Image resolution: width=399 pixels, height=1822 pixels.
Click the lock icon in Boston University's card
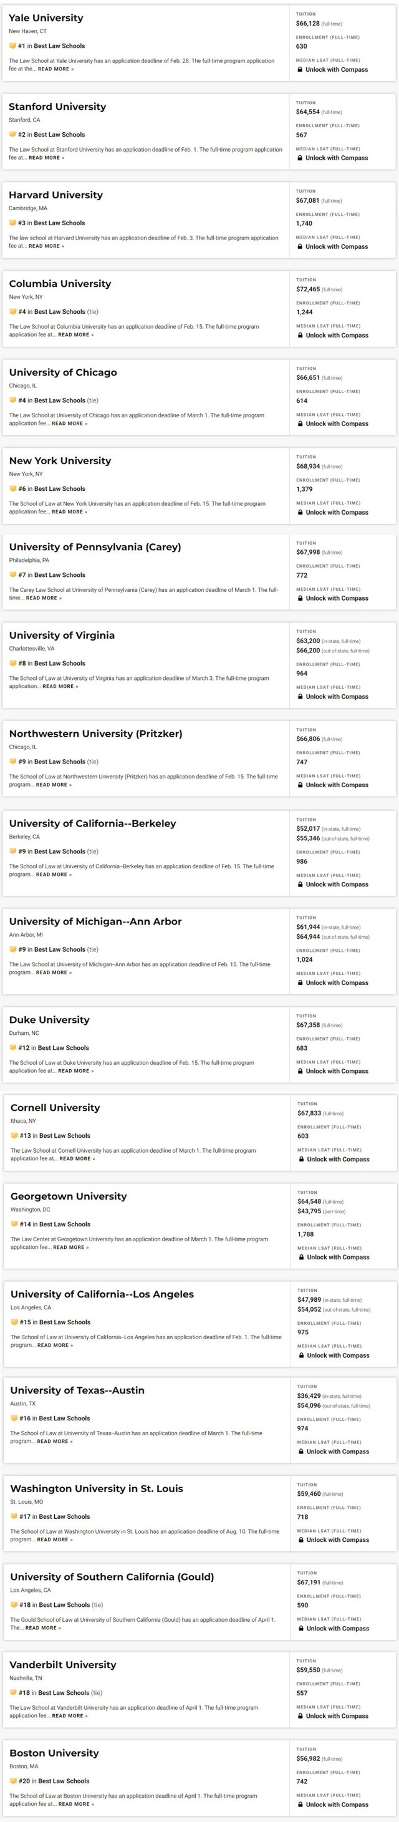click(300, 1805)
